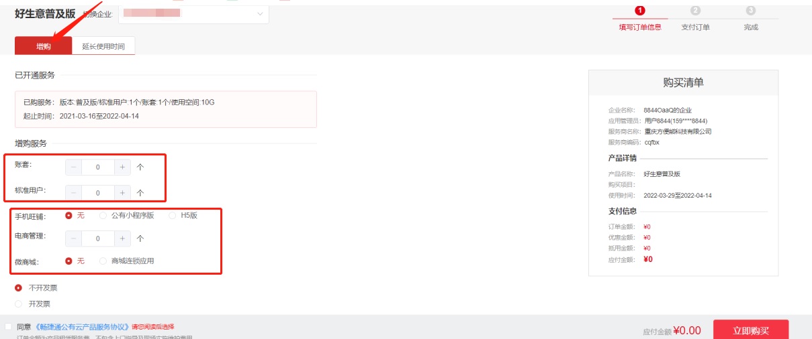This screenshot has height=339, width=812.
Task: Increase 电商管理 quantity with plus icon
Action: coord(122,239)
